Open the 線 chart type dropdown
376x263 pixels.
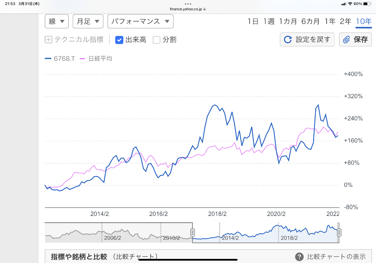click(x=57, y=21)
